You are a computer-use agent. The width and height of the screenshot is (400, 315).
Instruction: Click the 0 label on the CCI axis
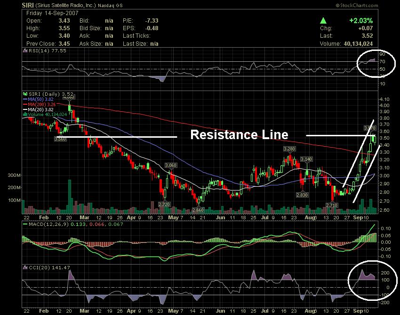[x=388, y=287]
